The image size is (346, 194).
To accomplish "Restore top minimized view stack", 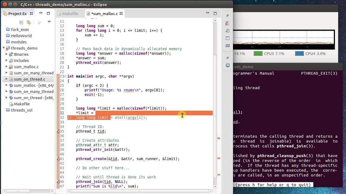I will click(228, 16).
